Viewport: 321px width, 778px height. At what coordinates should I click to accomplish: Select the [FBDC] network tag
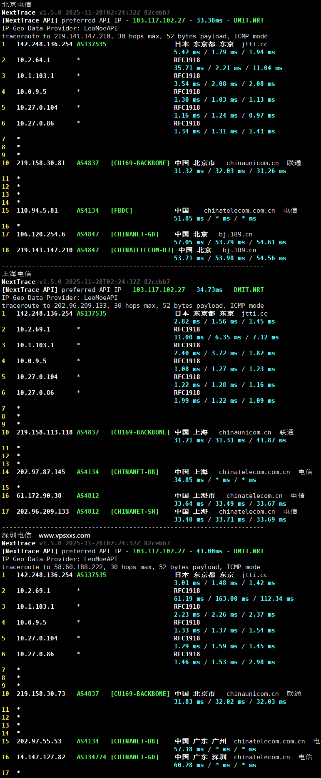(x=122, y=211)
